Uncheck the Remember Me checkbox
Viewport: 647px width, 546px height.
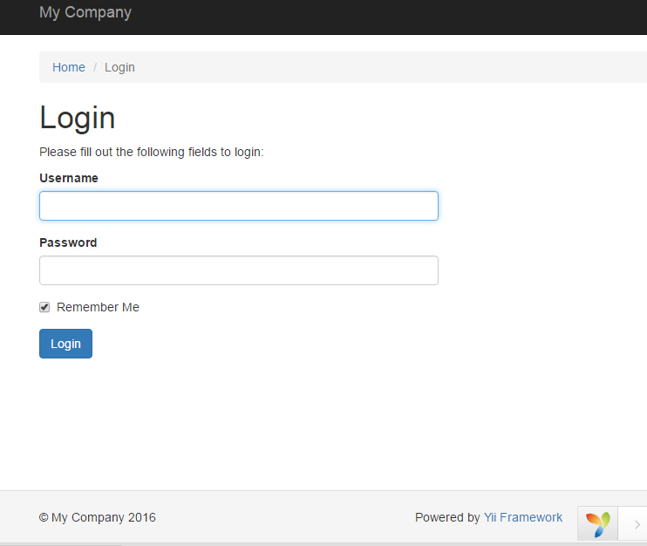[44, 307]
